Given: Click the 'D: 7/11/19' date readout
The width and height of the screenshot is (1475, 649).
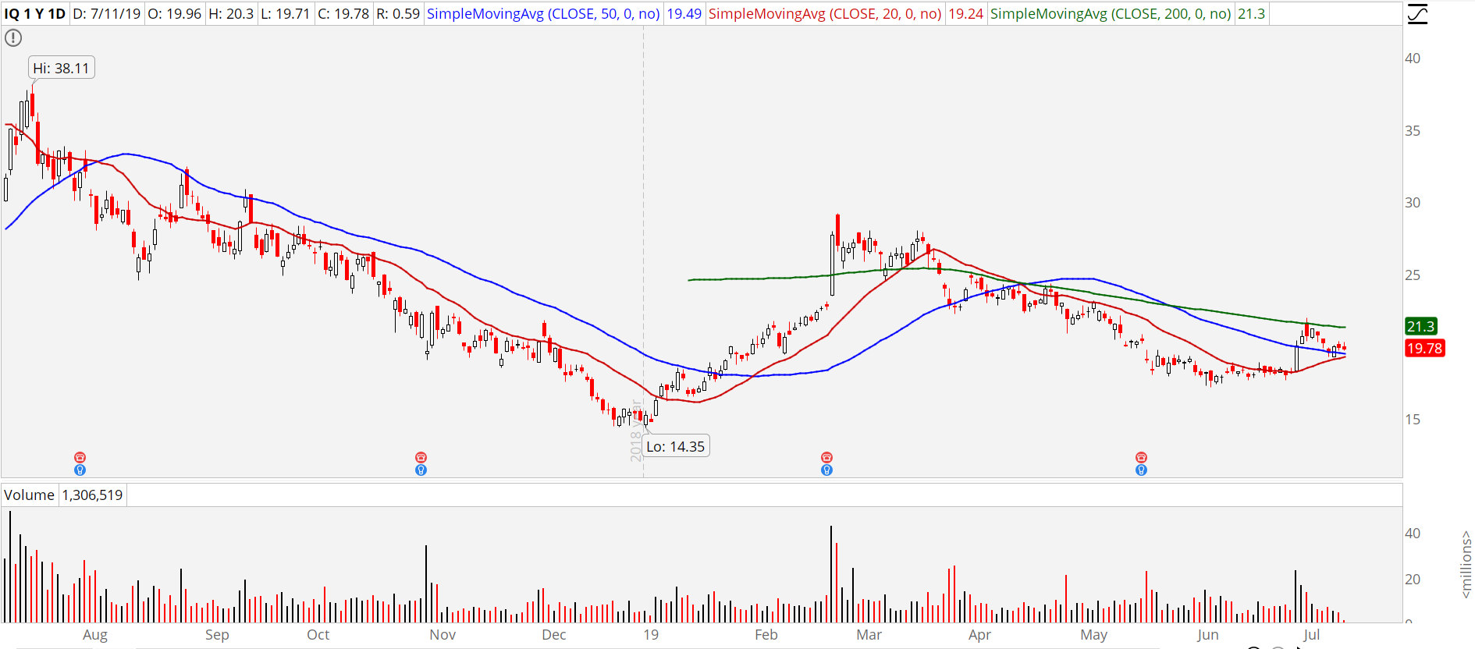Looking at the screenshot, I should pos(106,14).
